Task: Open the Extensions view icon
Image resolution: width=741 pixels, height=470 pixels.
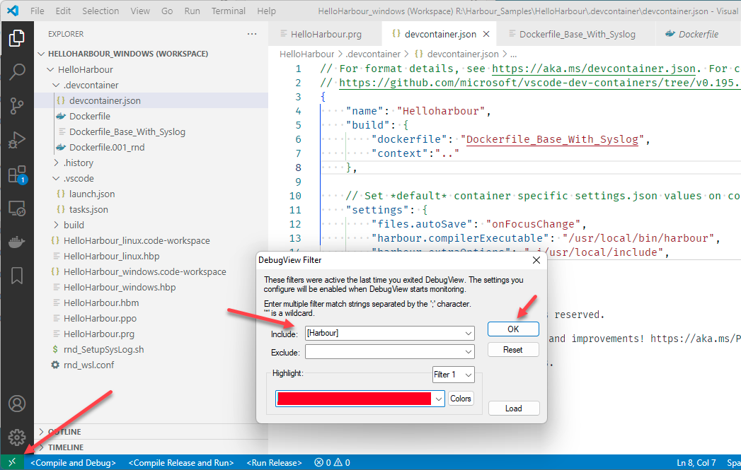Action: pos(17,175)
